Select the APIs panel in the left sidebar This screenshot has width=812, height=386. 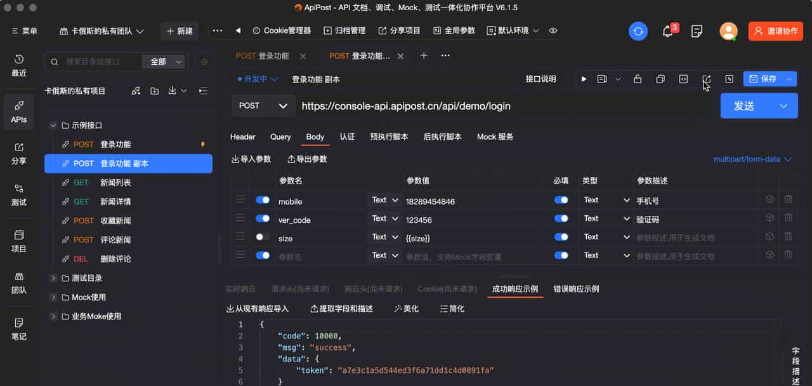[18, 111]
